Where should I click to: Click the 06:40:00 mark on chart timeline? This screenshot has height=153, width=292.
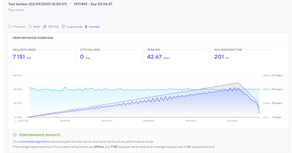pyautogui.click(x=149, y=121)
